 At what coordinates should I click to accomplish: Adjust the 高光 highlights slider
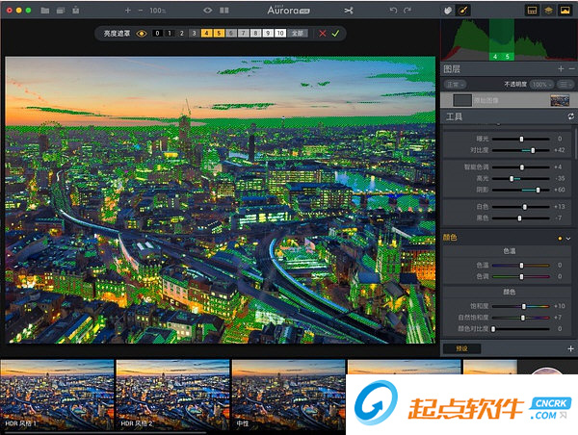click(521, 179)
